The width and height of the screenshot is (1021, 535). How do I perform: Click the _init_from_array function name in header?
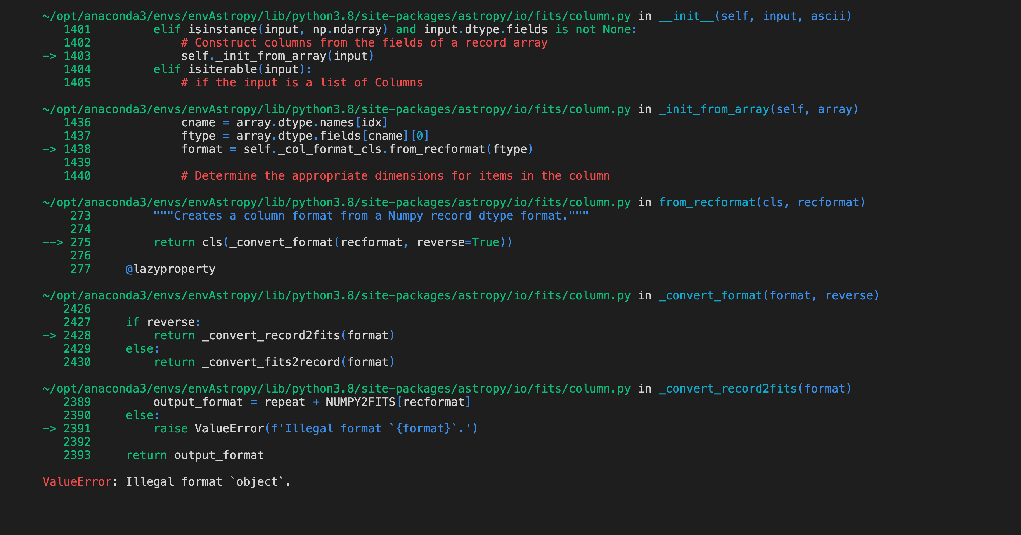(x=713, y=109)
